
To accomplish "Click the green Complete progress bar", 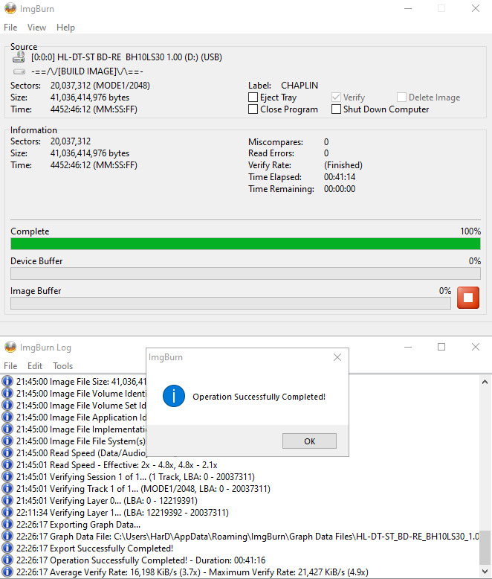I will (x=246, y=243).
